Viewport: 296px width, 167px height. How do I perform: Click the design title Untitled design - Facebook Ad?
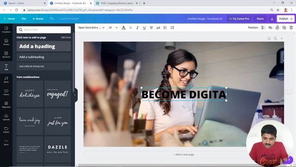204,19
